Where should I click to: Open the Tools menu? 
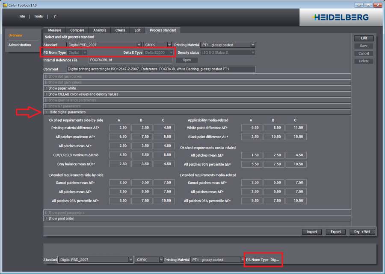point(38,16)
